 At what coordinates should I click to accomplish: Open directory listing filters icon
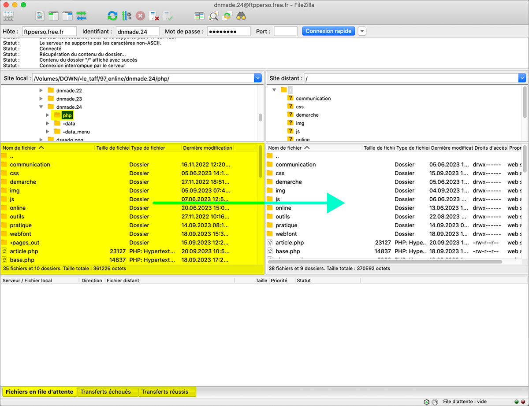point(199,16)
